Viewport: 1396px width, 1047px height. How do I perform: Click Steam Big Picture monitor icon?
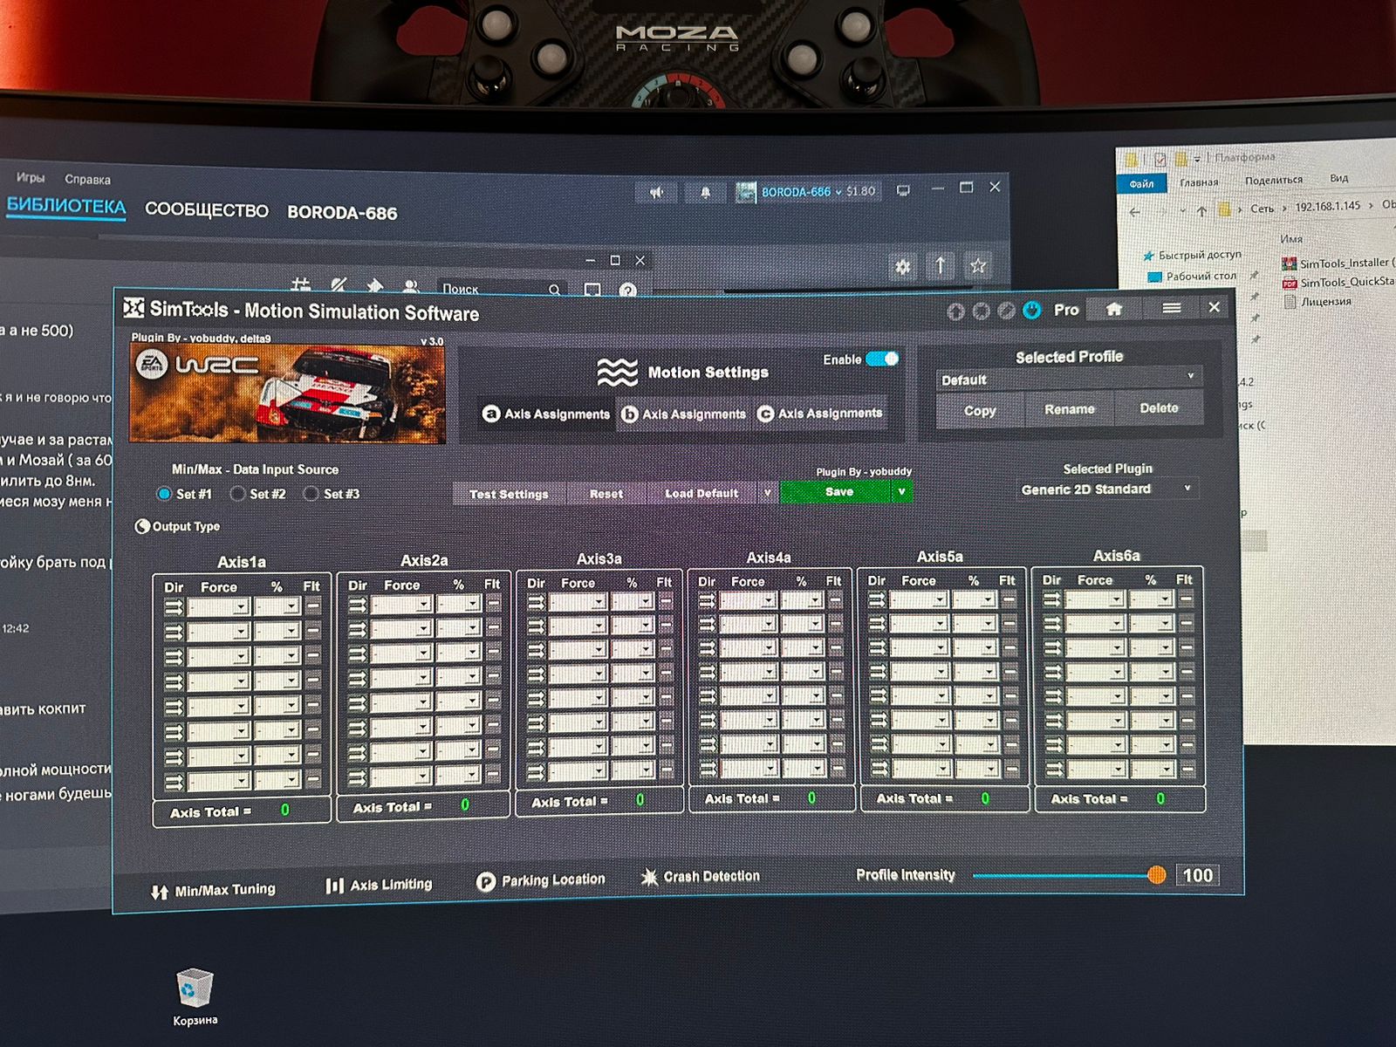tap(903, 190)
